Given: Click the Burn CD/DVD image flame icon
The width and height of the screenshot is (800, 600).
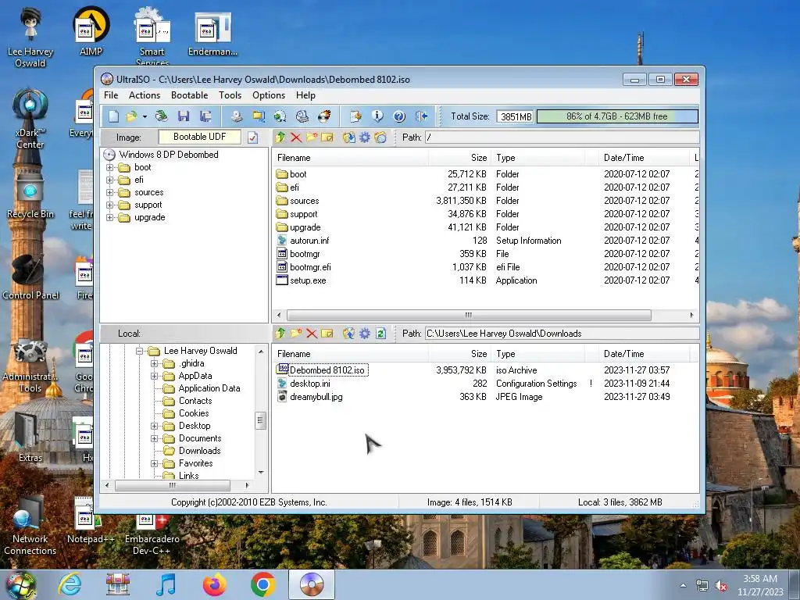Looking at the screenshot, I should [x=324, y=116].
